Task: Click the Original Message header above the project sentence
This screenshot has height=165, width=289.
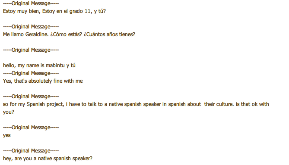Action: click(31, 97)
